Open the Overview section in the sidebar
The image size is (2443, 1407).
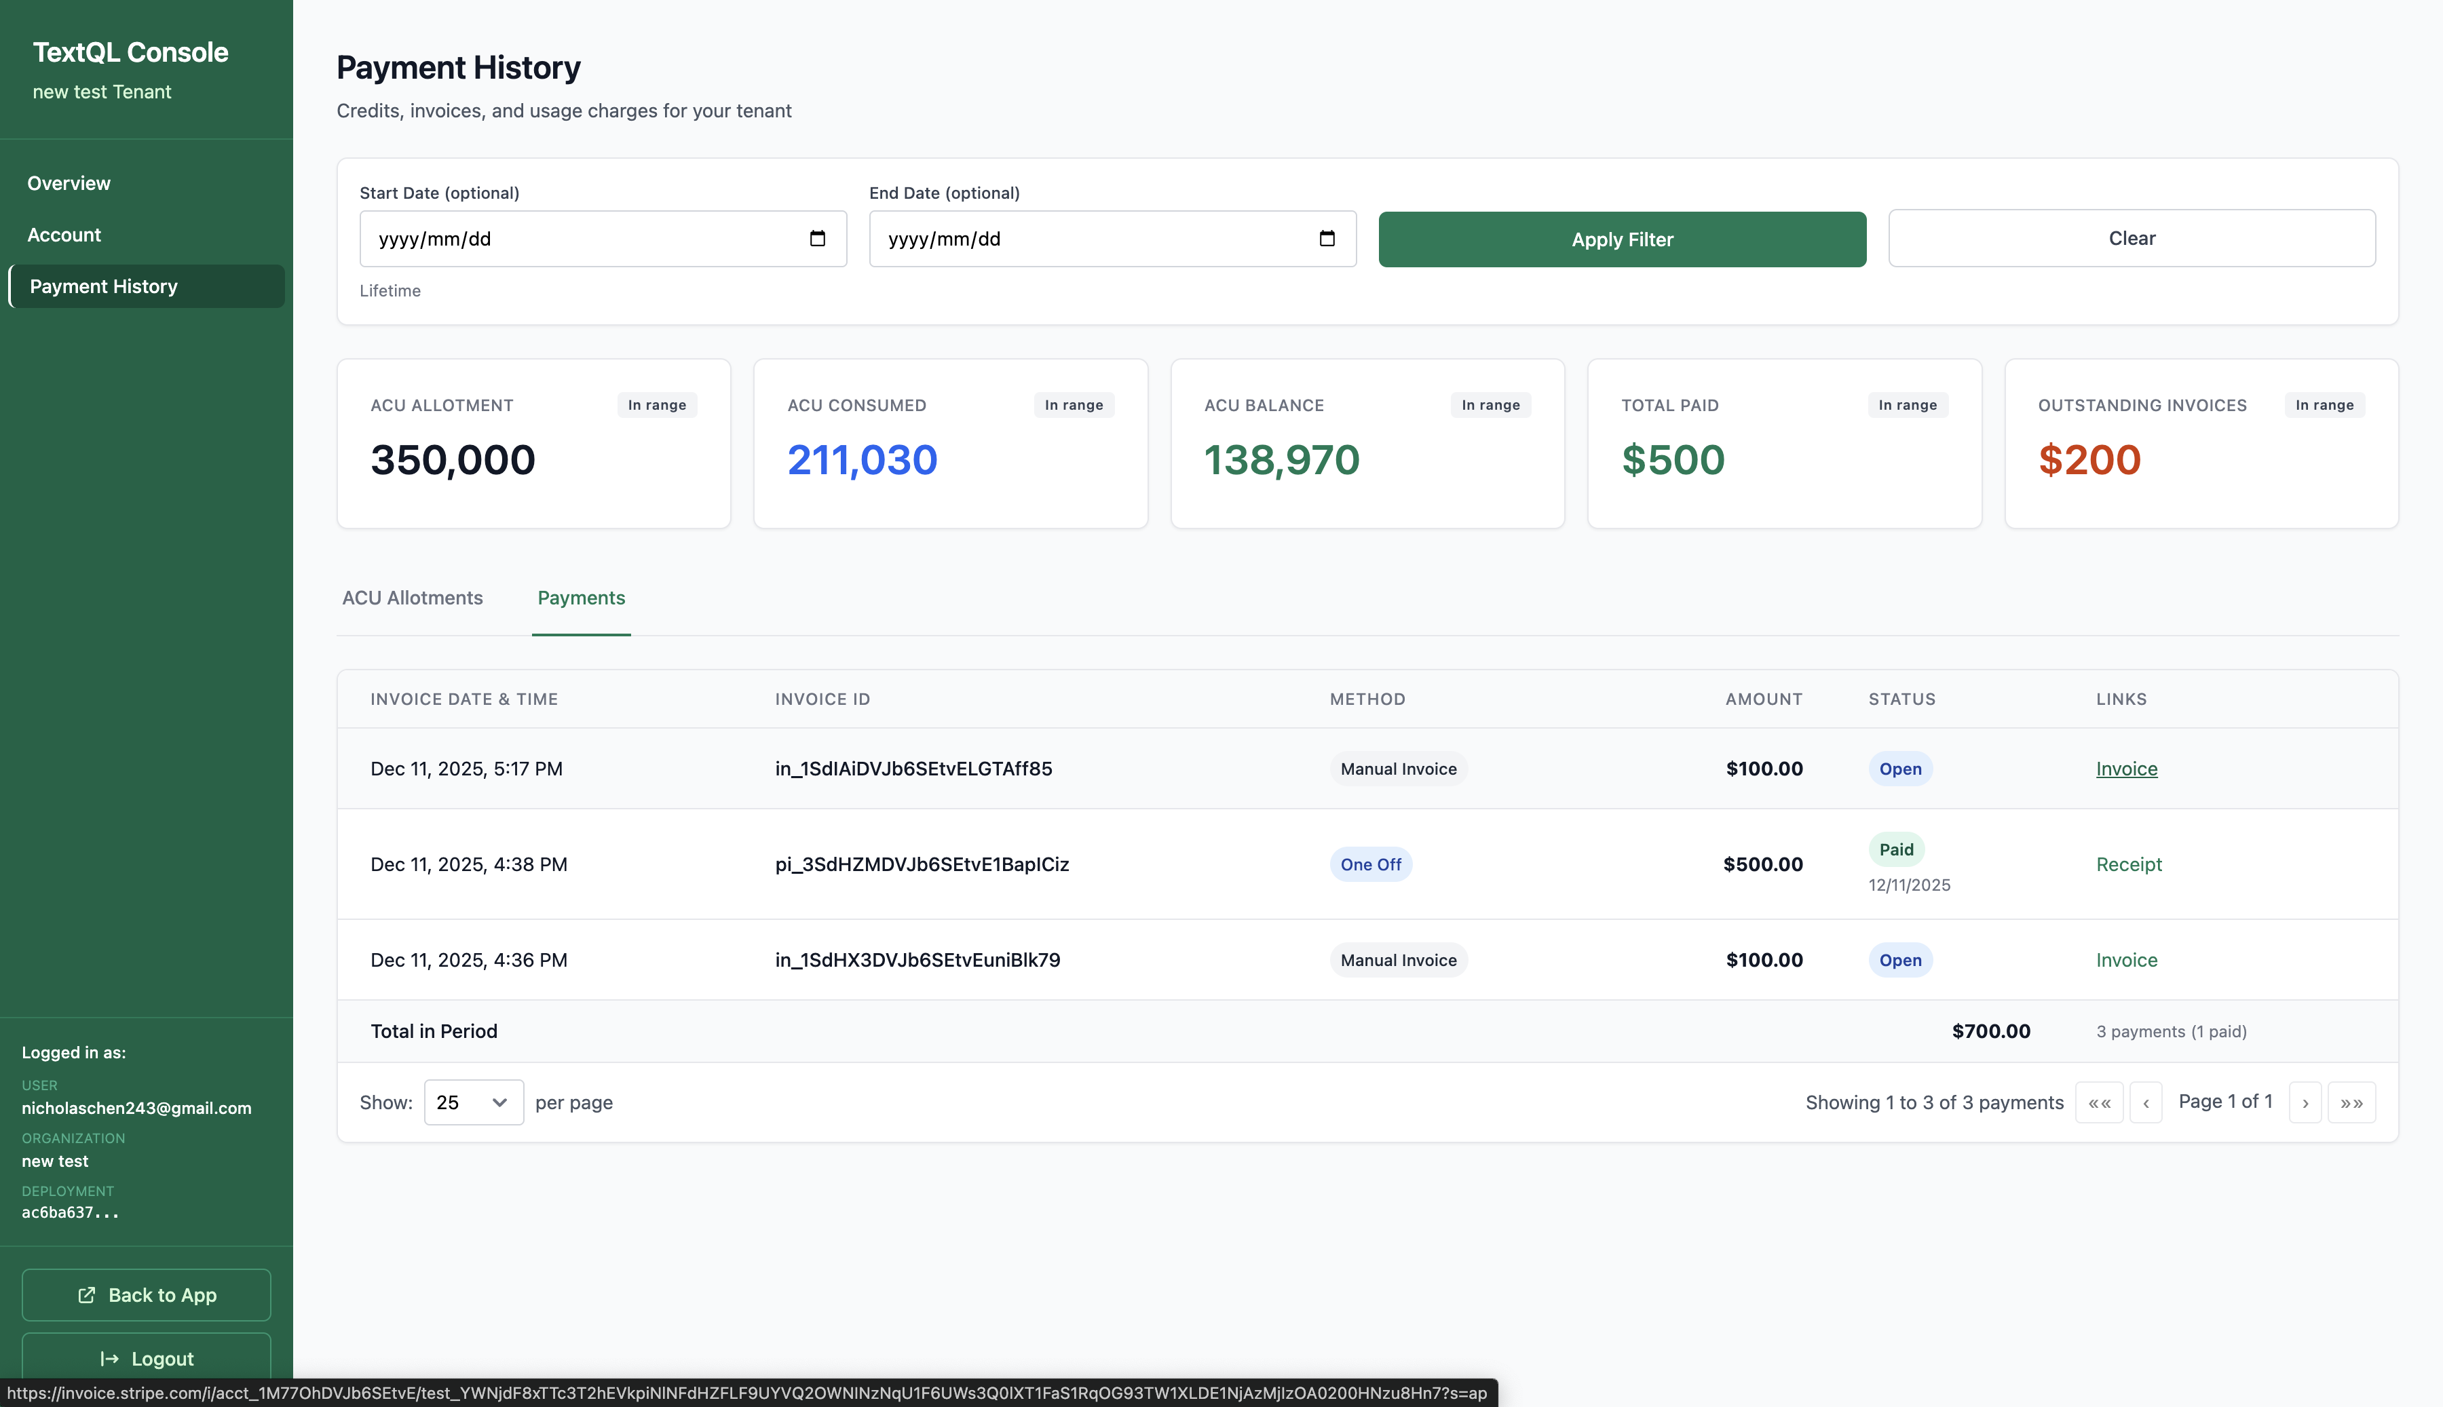(x=69, y=182)
